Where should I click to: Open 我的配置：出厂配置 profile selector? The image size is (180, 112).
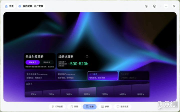(x=31, y=6)
